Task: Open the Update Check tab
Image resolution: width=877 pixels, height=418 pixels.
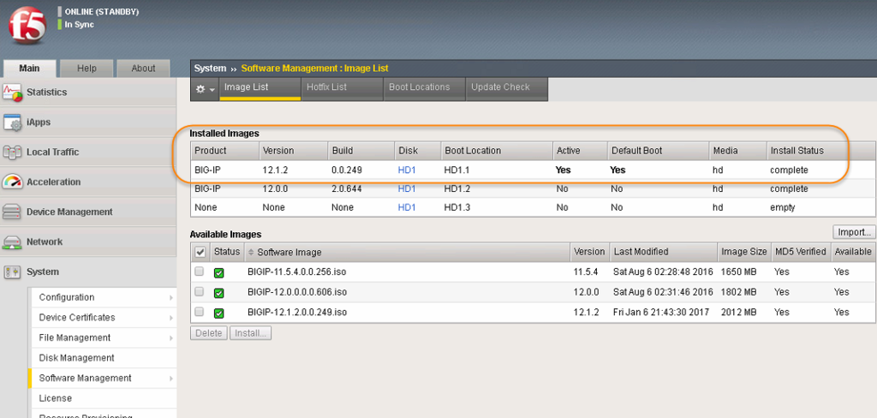Action: click(x=507, y=88)
